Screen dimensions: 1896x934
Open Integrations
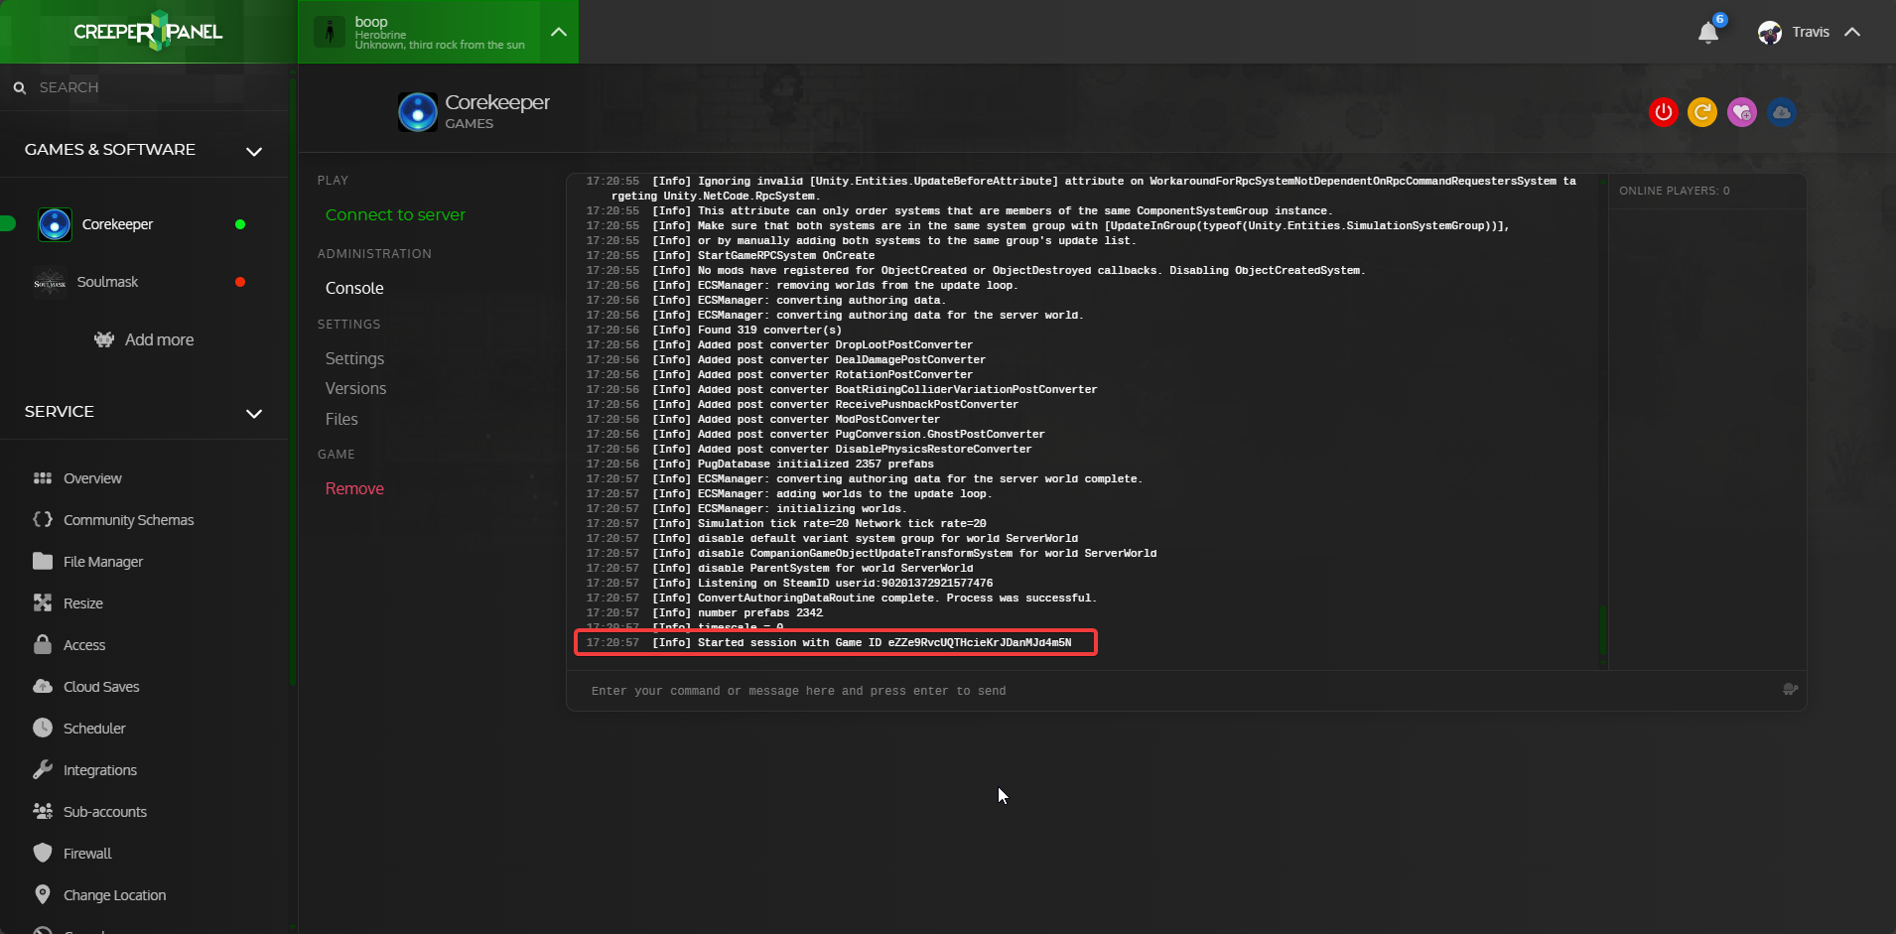(x=99, y=770)
